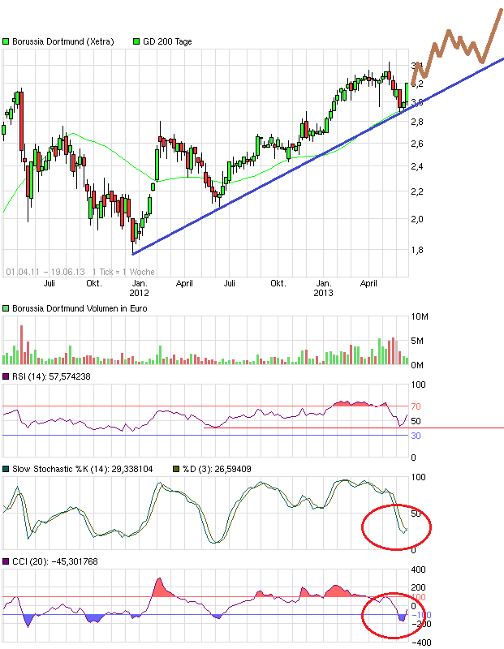504x649 pixels.
Task: Click the olive legend square for %D (3)
Action: [176, 469]
